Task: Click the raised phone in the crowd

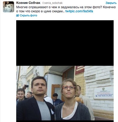Action: click(x=27, y=86)
